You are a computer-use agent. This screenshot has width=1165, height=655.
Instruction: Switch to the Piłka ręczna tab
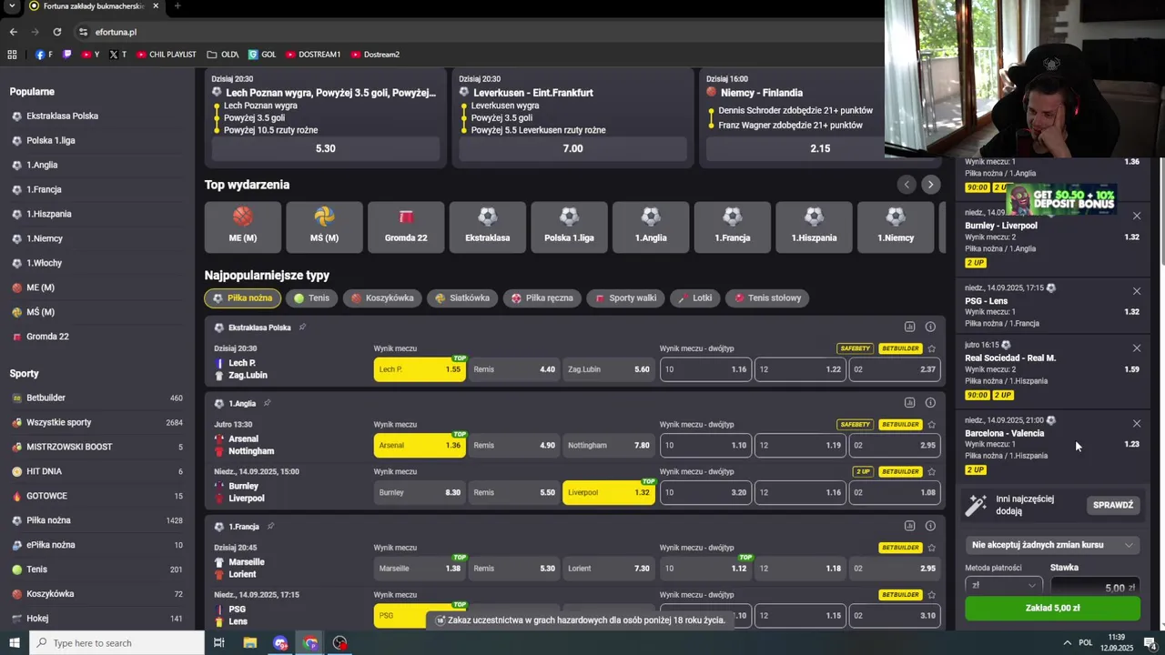pos(542,298)
